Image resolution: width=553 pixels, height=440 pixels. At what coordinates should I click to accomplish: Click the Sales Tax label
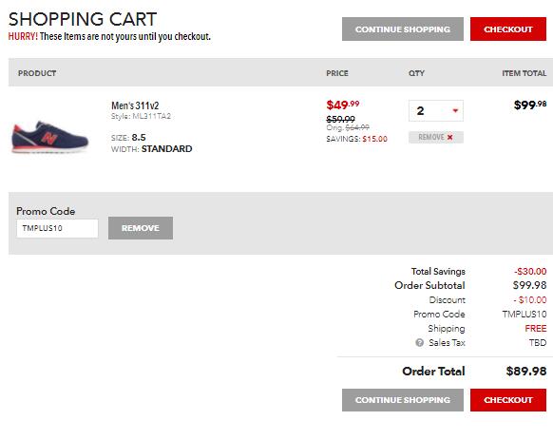point(447,343)
